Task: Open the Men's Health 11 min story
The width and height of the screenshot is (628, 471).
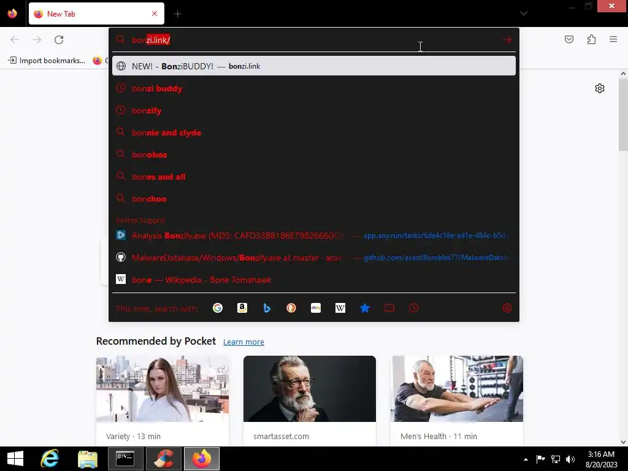Action: click(457, 401)
